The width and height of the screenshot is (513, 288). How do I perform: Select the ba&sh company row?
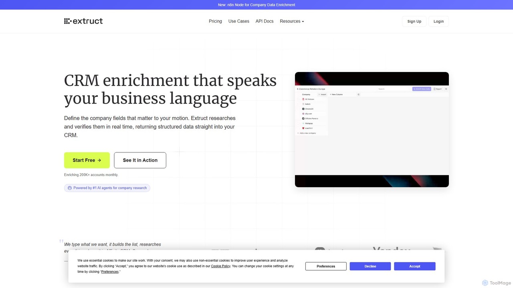[x=311, y=104]
